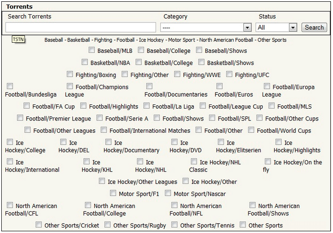Select the Football/Europa League checkbox

coord(267,86)
